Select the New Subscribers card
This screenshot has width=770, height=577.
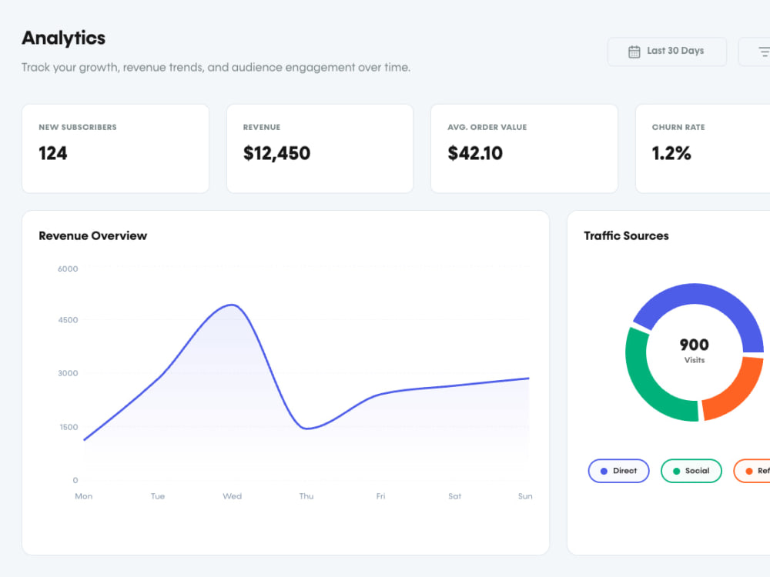point(115,148)
